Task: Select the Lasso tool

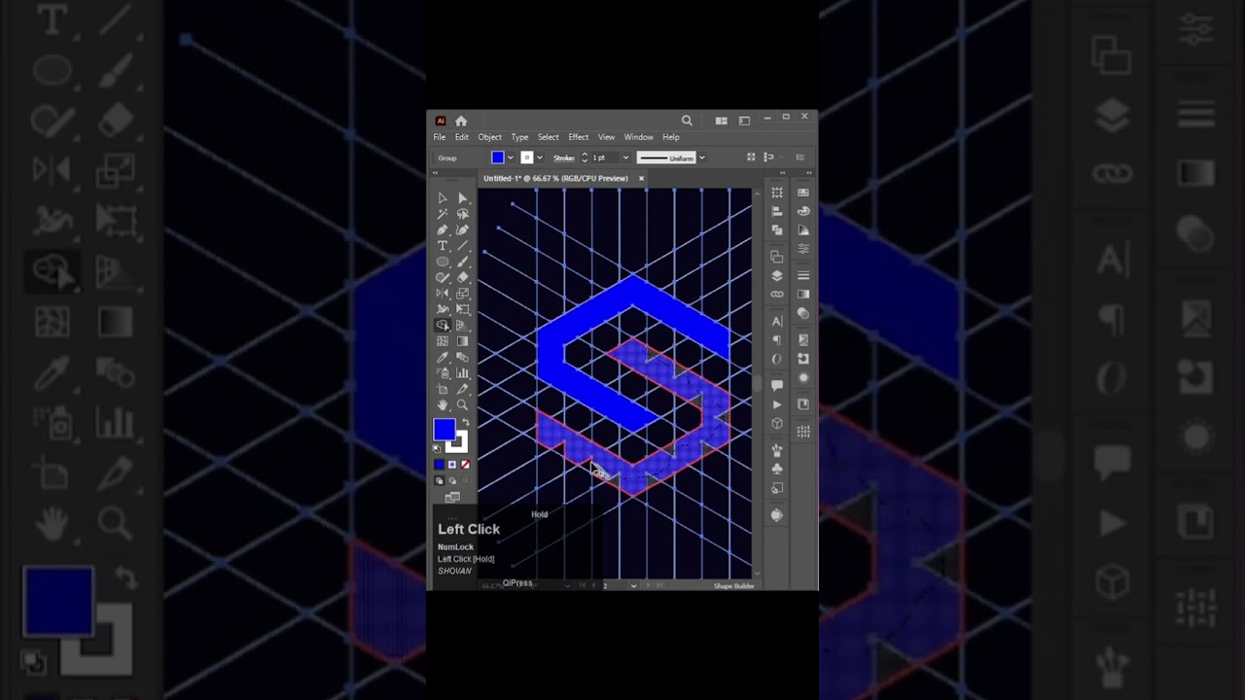Action: coord(462,214)
